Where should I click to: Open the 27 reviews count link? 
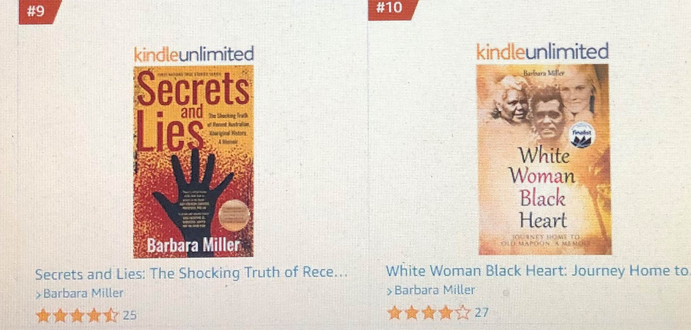pyautogui.click(x=482, y=312)
